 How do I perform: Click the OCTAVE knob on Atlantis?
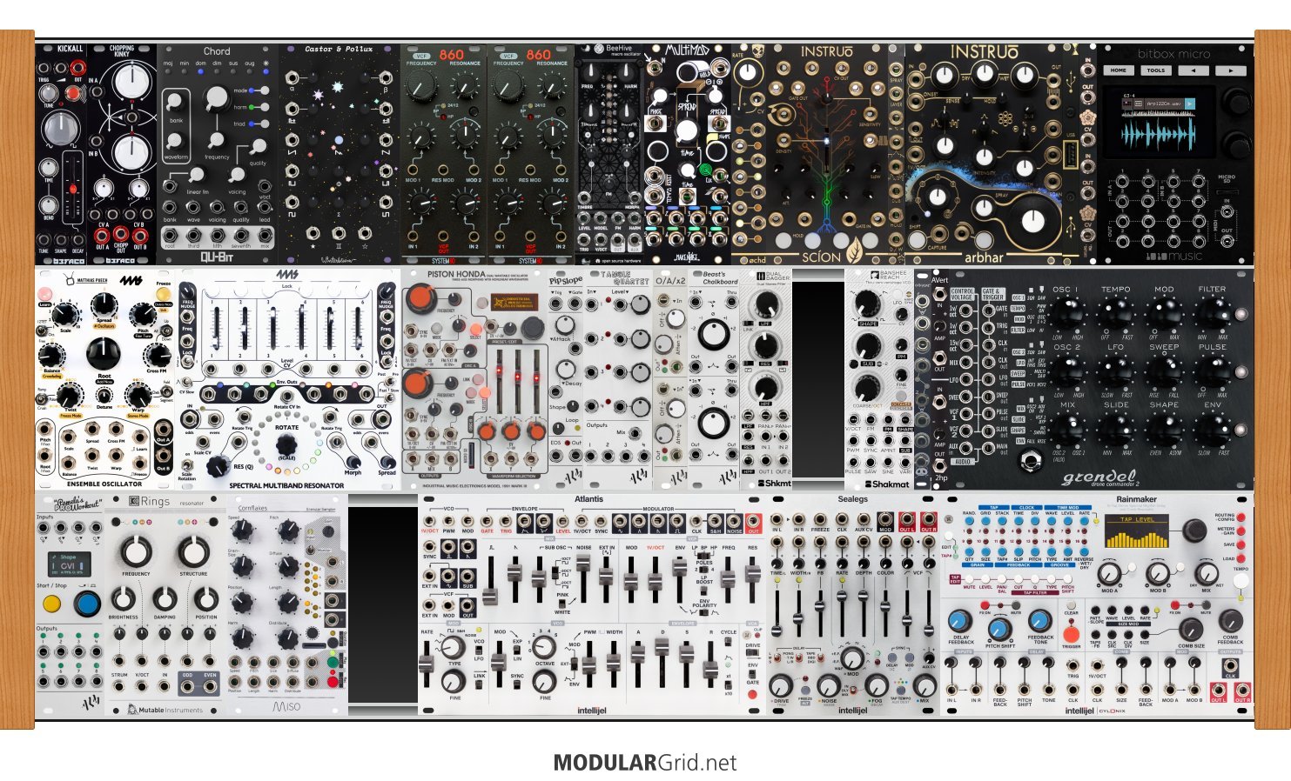544,647
